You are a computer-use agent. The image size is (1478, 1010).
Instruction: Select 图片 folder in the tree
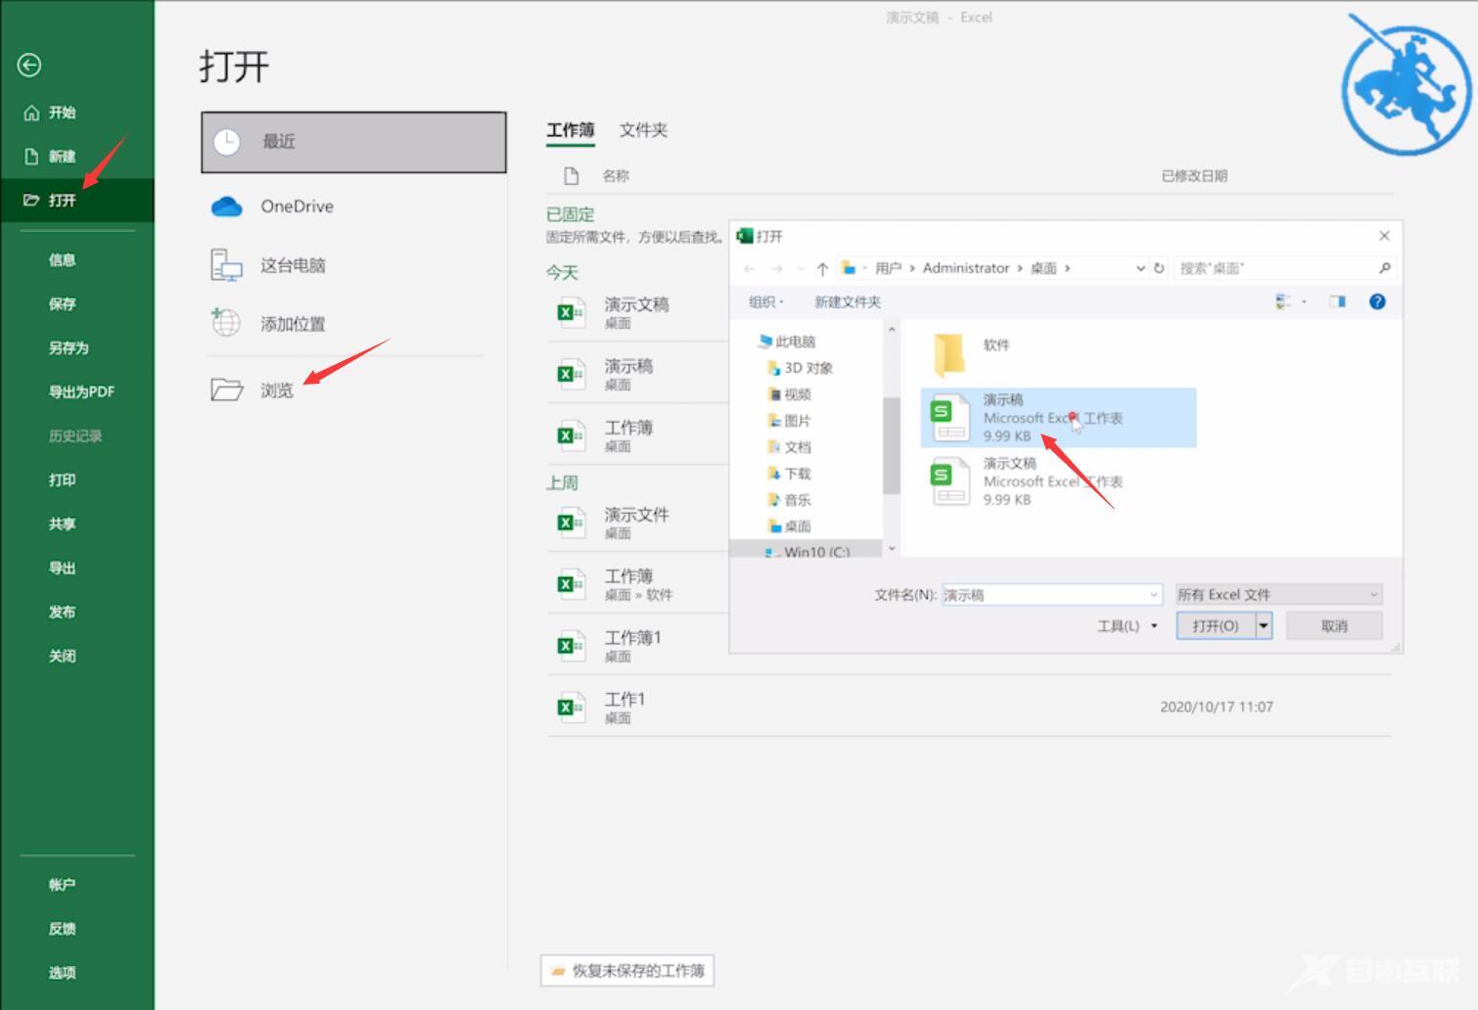[790, 421]
